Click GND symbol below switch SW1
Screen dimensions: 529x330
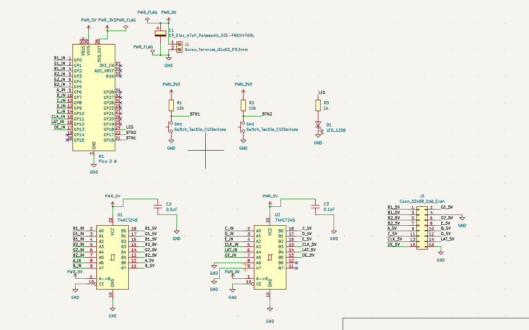click(x=171, y=142)
